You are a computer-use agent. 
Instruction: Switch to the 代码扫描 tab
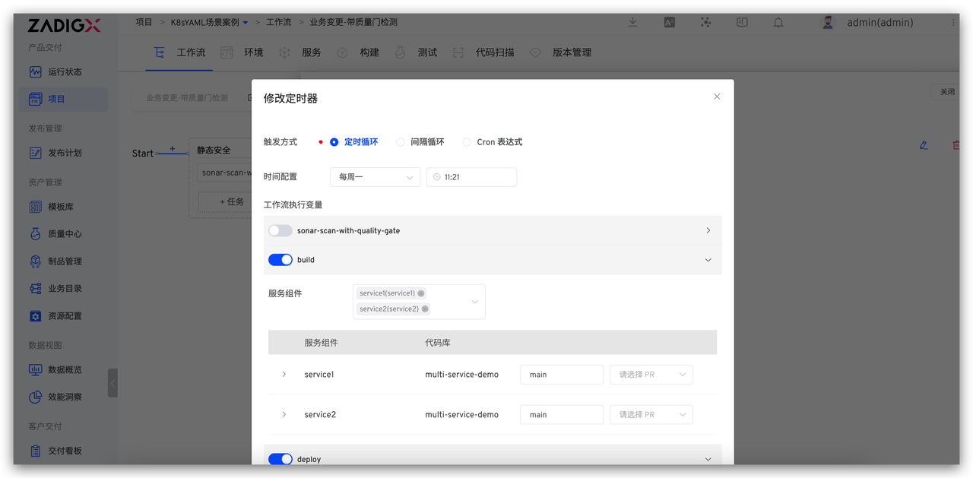tap(495, 52)
